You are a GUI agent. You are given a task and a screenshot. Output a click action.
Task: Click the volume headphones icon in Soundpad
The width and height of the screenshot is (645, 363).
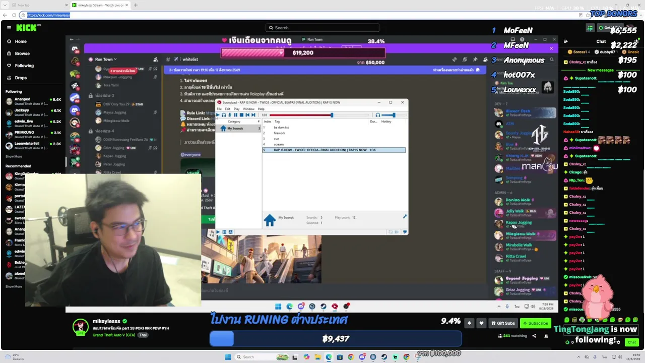[378, 115]
